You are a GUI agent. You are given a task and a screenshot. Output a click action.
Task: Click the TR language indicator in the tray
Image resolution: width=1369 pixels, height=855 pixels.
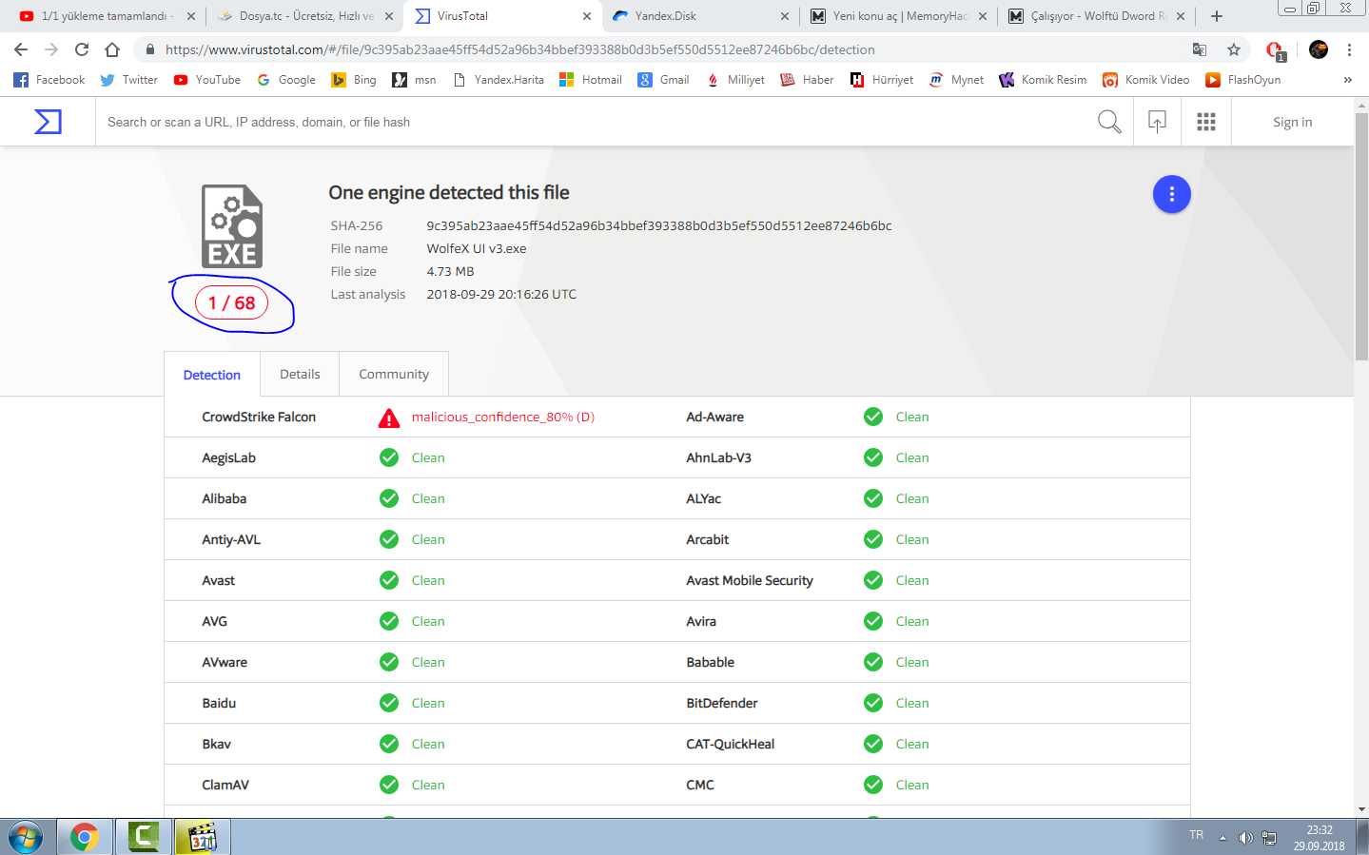click(1196, 835)
